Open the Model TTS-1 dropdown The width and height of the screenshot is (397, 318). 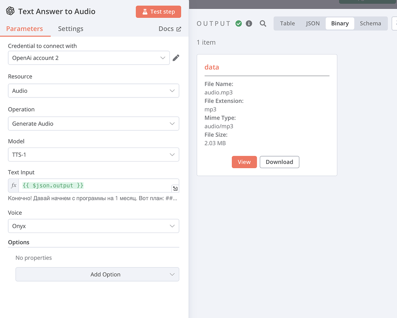click(x=93, y=155)
